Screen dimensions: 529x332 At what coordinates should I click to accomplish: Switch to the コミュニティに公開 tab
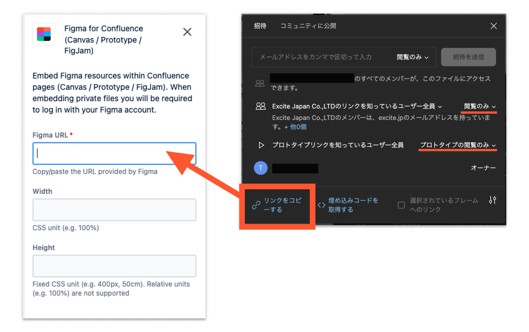coord(308,26)
